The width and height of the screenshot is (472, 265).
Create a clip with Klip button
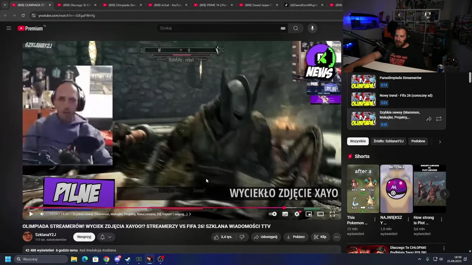coord(320,237)
